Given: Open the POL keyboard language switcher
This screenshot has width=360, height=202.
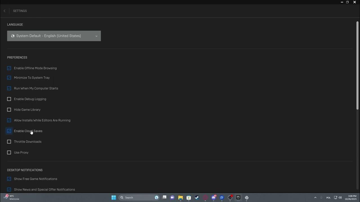Looking at the screenshot, I should coord(328,198).
